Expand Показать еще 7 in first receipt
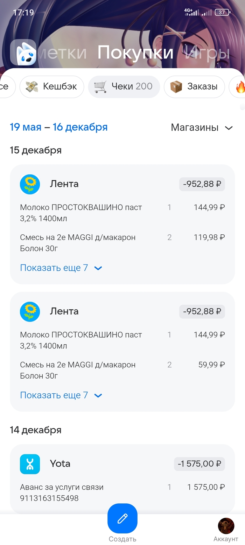Viewport: 245px width, 545px height. 61,268
